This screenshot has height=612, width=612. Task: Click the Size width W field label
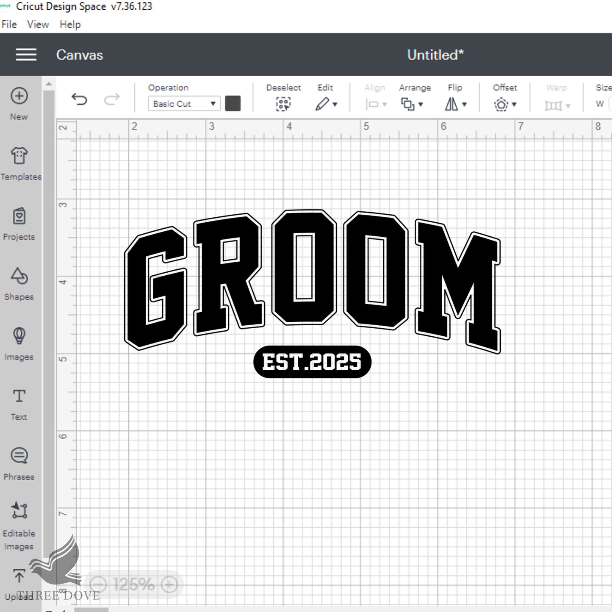coord(600,104)
